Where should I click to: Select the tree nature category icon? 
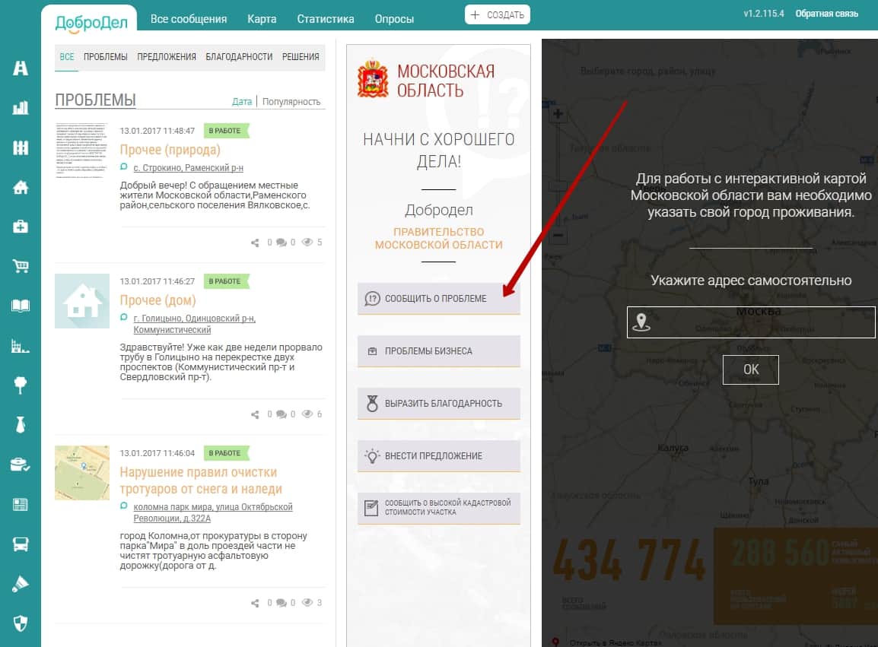click(20, 385)
